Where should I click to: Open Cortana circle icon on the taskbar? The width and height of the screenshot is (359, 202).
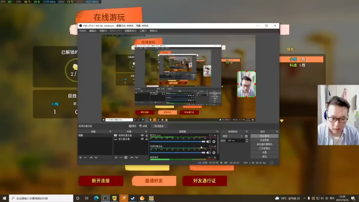(x=78, y=198)
